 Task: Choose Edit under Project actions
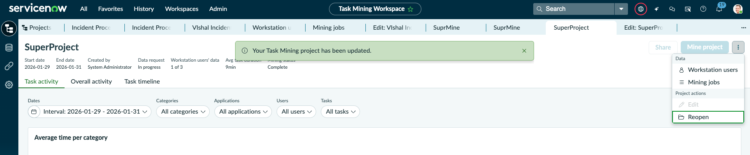(x=708, y=105)
